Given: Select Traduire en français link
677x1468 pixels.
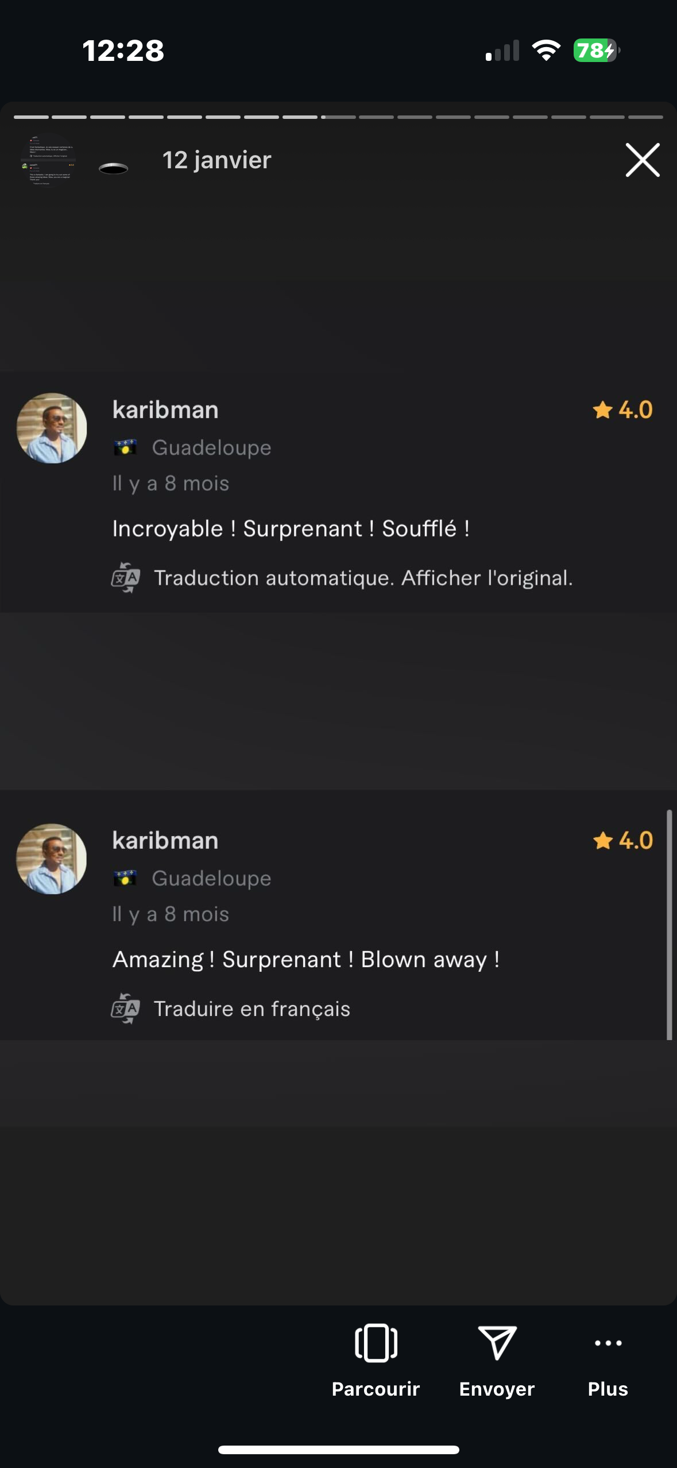Looking at the screenshot, I should 252,1009.
